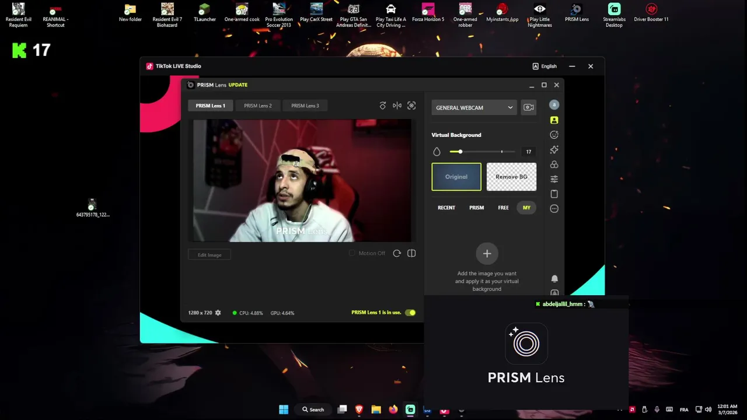
Task: Click the microphone icon in system tray
Action: (657, 409)
